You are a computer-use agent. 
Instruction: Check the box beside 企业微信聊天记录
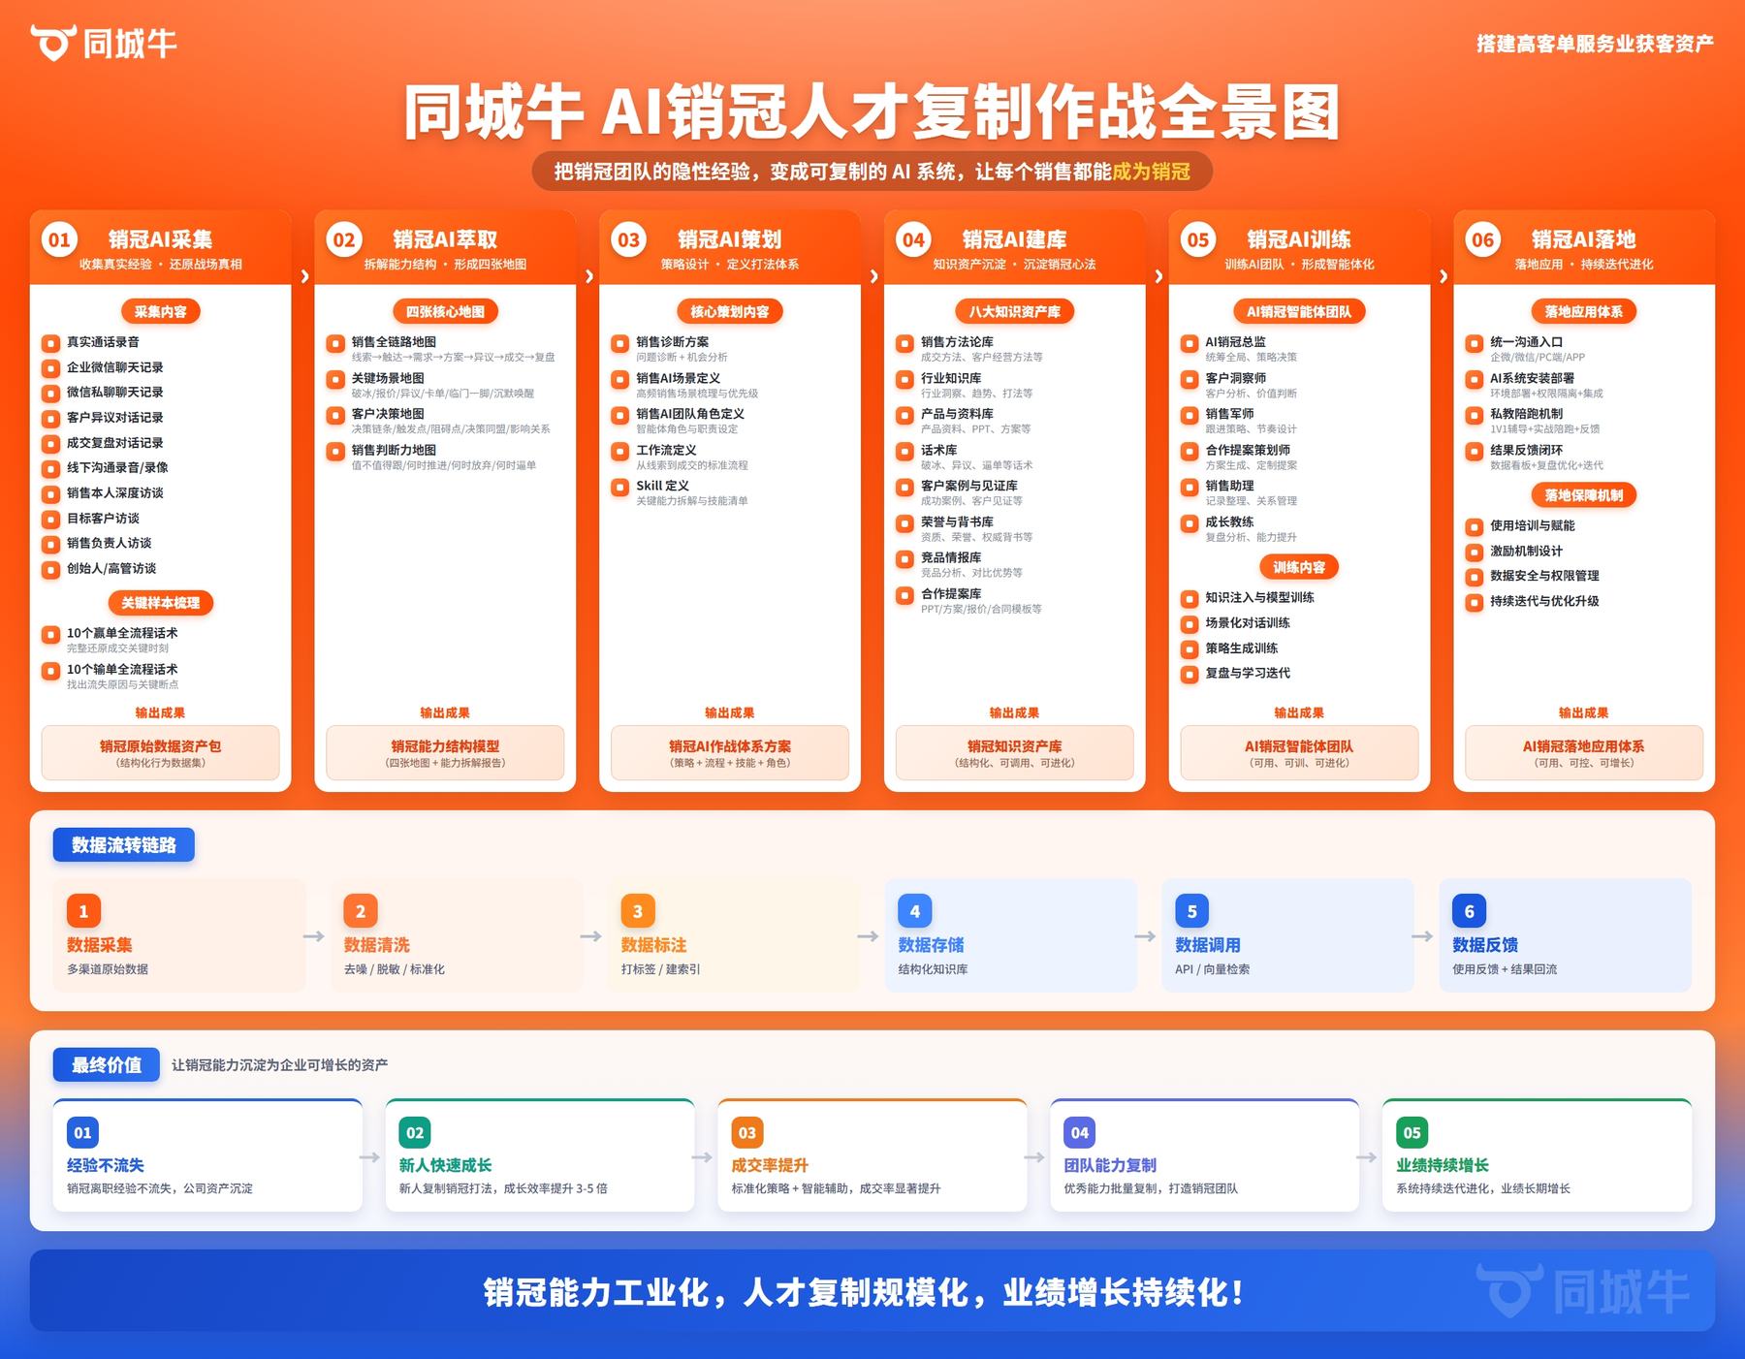pos(50,368)
